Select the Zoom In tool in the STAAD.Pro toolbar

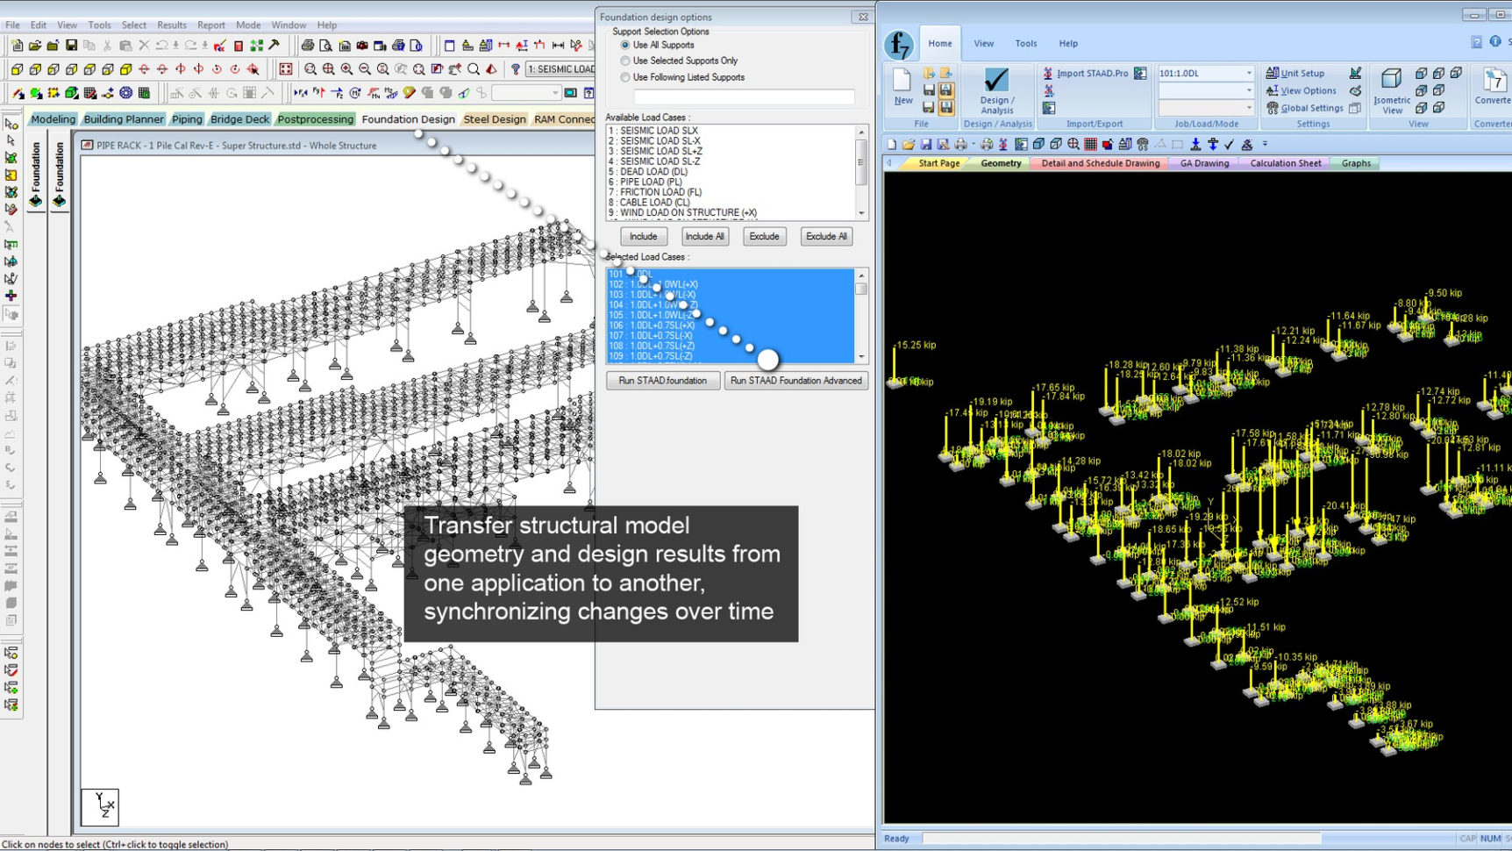click(x=346, y=68)
